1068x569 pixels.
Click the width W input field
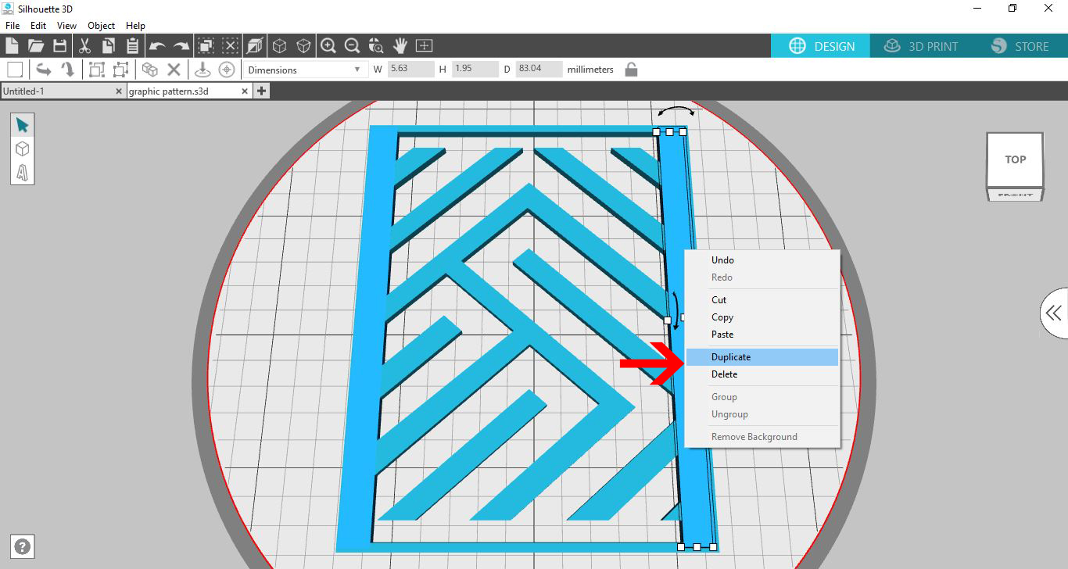coord(410,70)
